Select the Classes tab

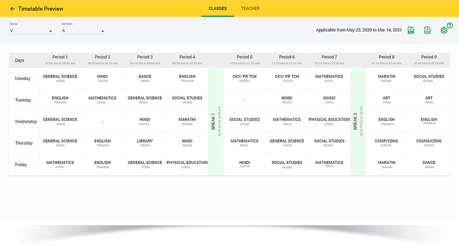click(217, 8)
